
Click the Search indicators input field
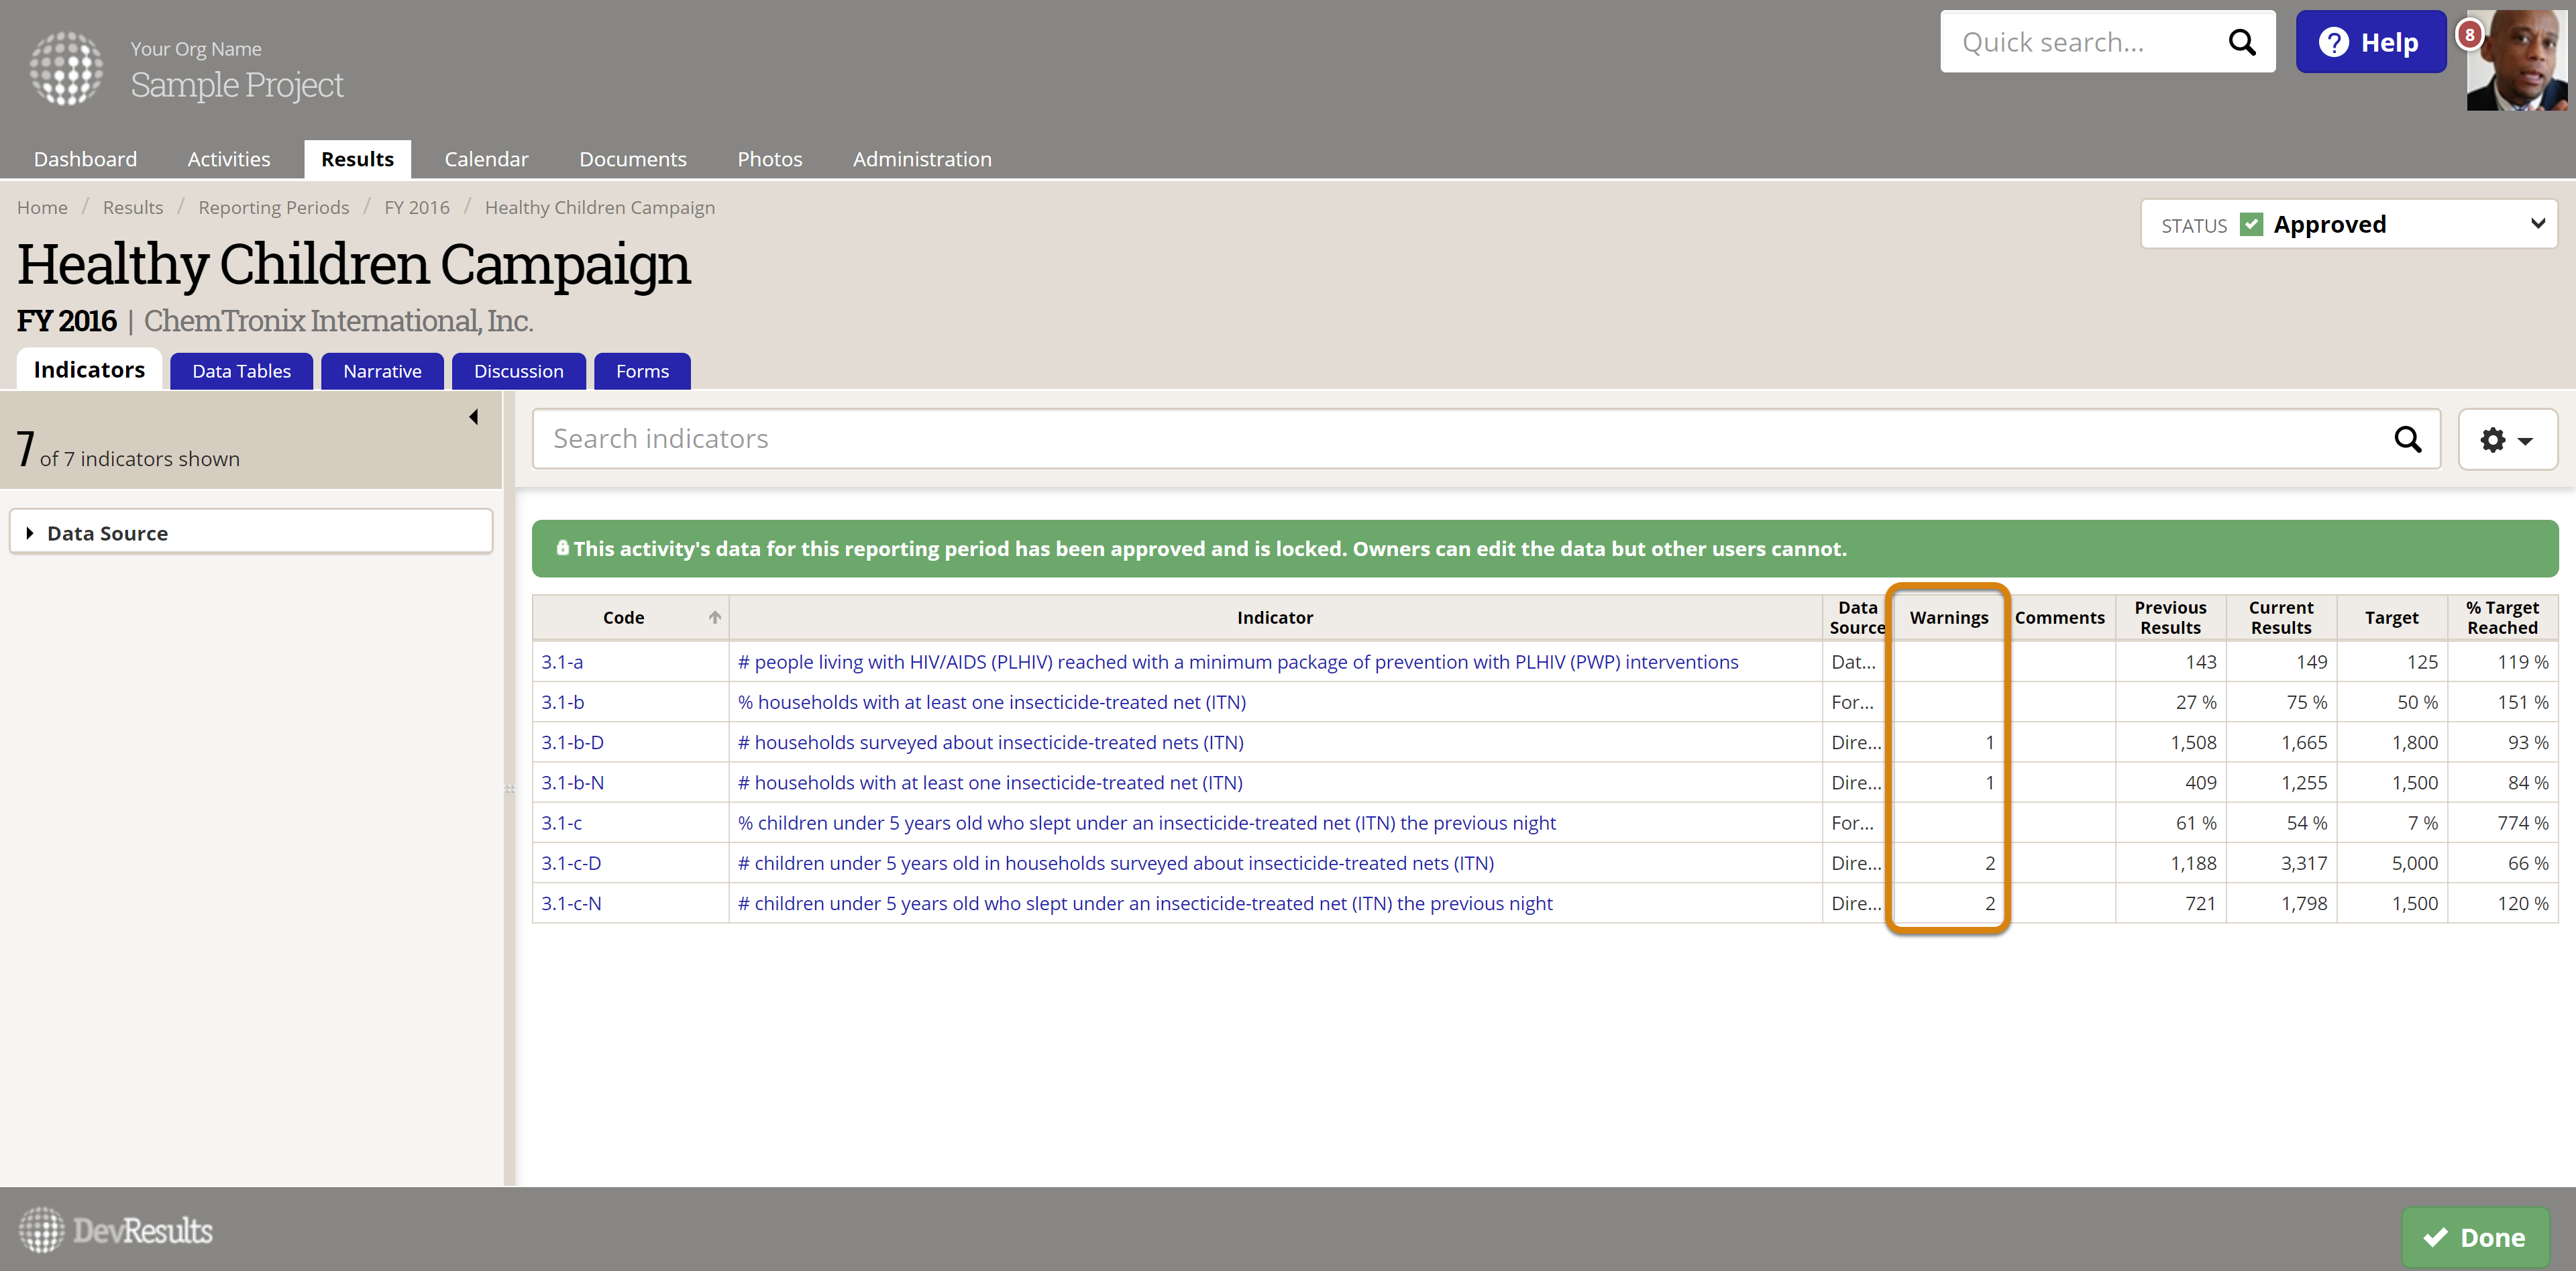(1460, 439)
